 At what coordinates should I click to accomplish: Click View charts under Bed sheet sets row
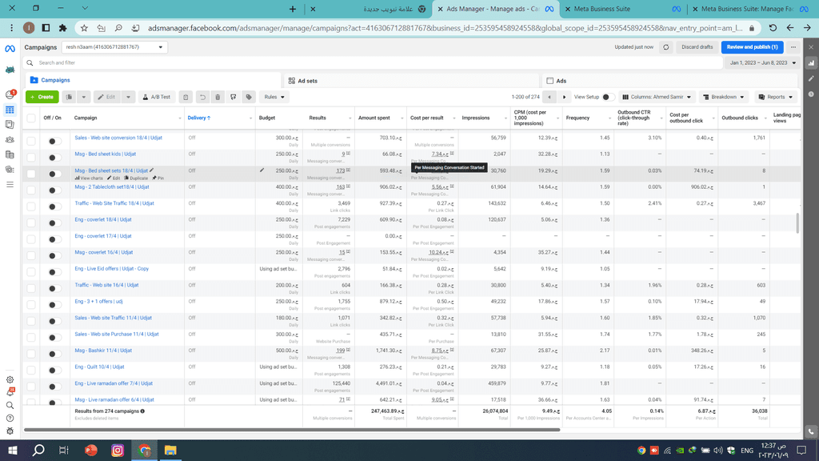click(89, 178)
